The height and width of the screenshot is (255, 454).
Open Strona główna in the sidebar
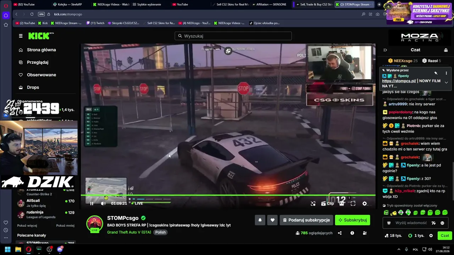[37, 50]
